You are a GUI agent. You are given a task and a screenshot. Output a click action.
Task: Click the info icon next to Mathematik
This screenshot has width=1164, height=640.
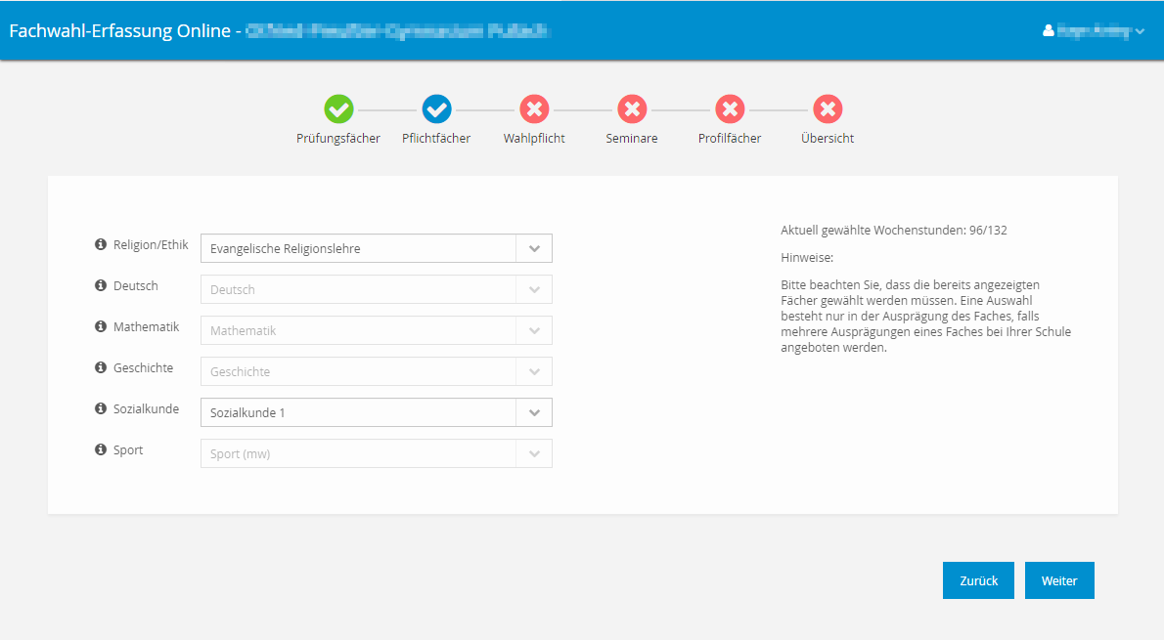coord(101,326)
